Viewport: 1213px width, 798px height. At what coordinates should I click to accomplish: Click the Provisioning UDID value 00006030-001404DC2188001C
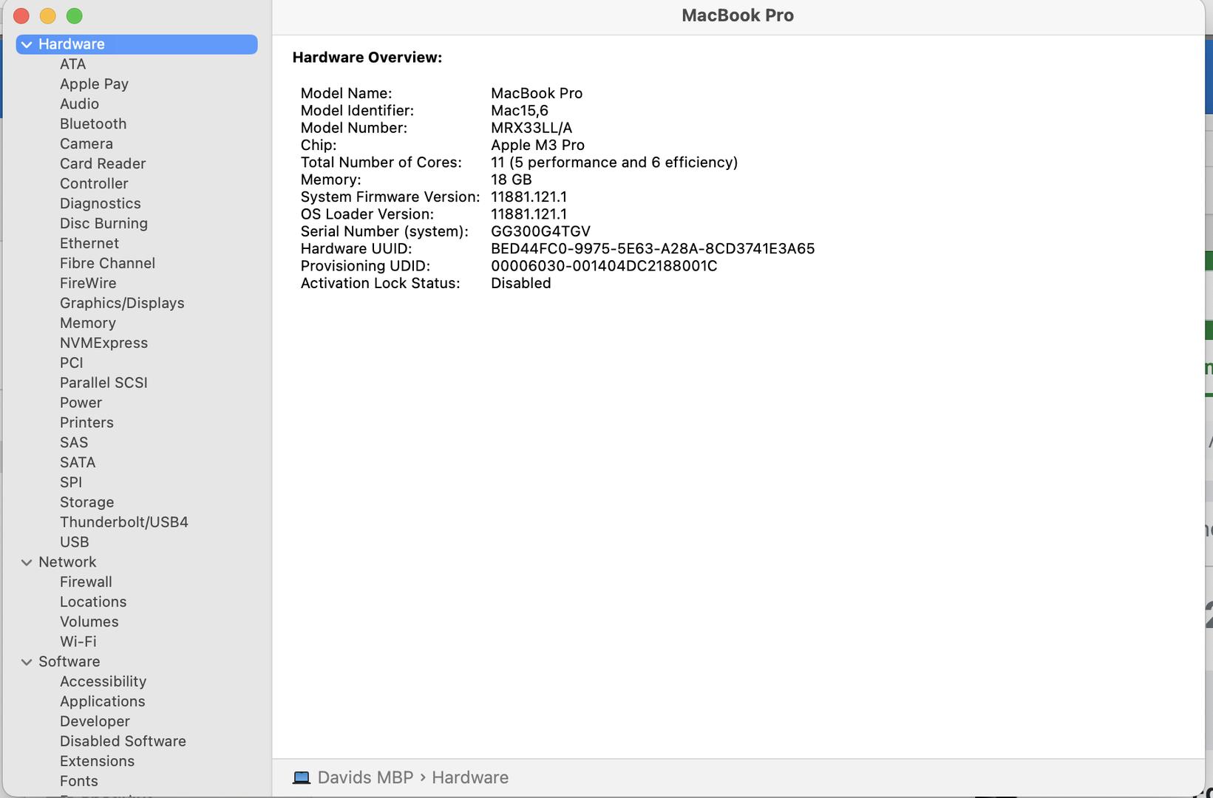(604, 267)
